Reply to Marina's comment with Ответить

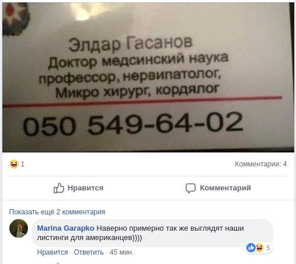pos(89,252)
